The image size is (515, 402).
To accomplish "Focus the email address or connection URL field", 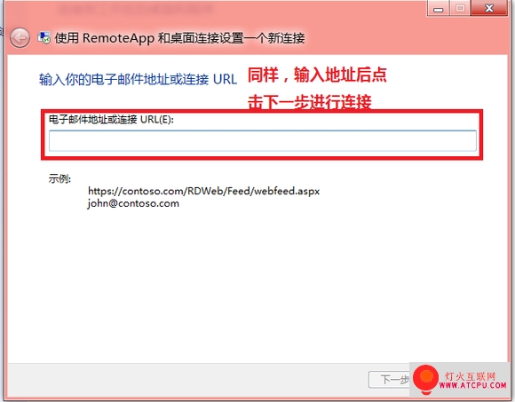I will tap(263, 141).
